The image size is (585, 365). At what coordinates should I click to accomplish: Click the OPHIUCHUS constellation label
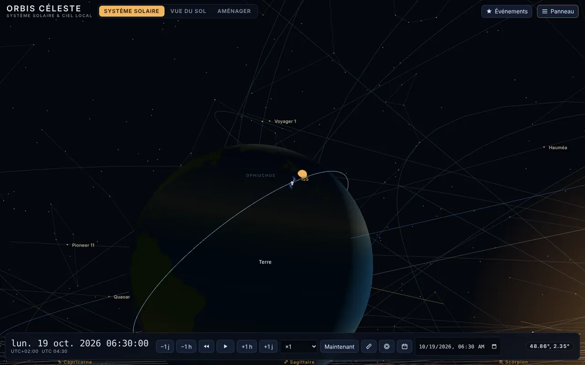pos(261,175)
